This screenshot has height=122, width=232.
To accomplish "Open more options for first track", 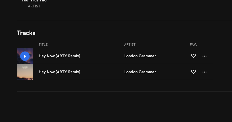I will coord(205,56).
